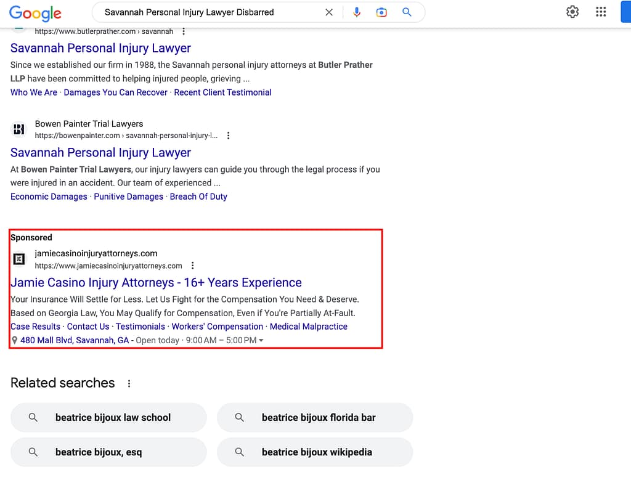The image size is (631, 488).
Task: Open Google Lens camera search
Action: (x=381, y=12)
